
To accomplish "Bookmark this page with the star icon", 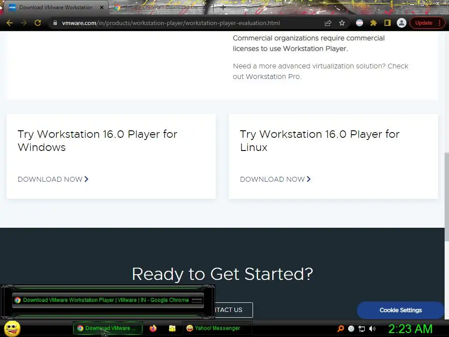I will [342, 23].
